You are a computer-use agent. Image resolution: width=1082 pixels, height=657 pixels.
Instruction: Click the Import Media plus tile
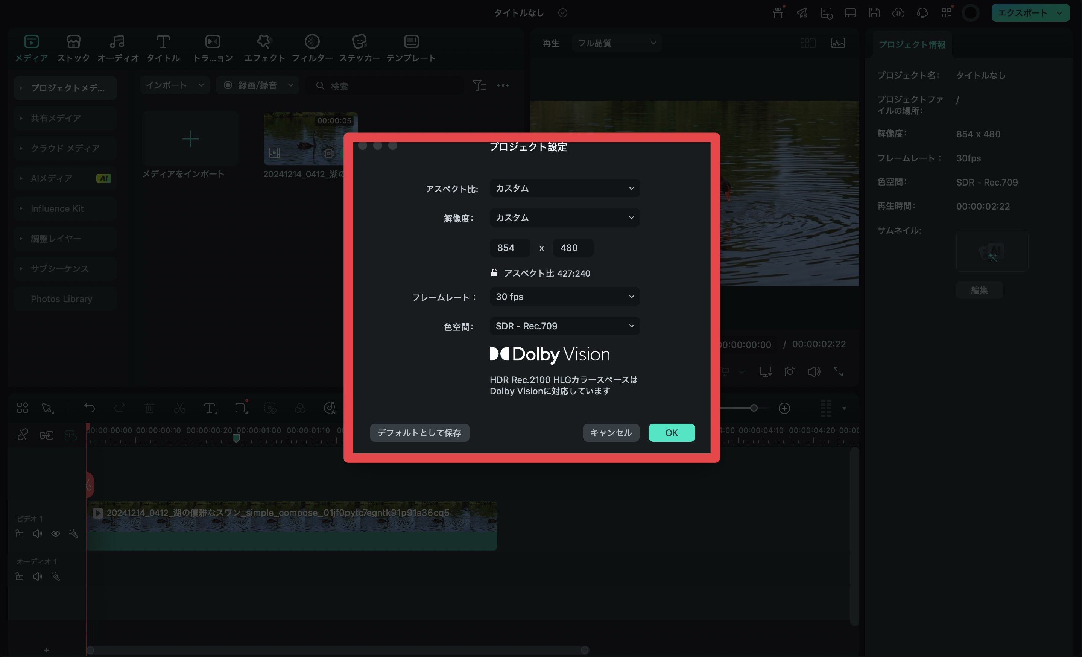[x=190, y=139]
